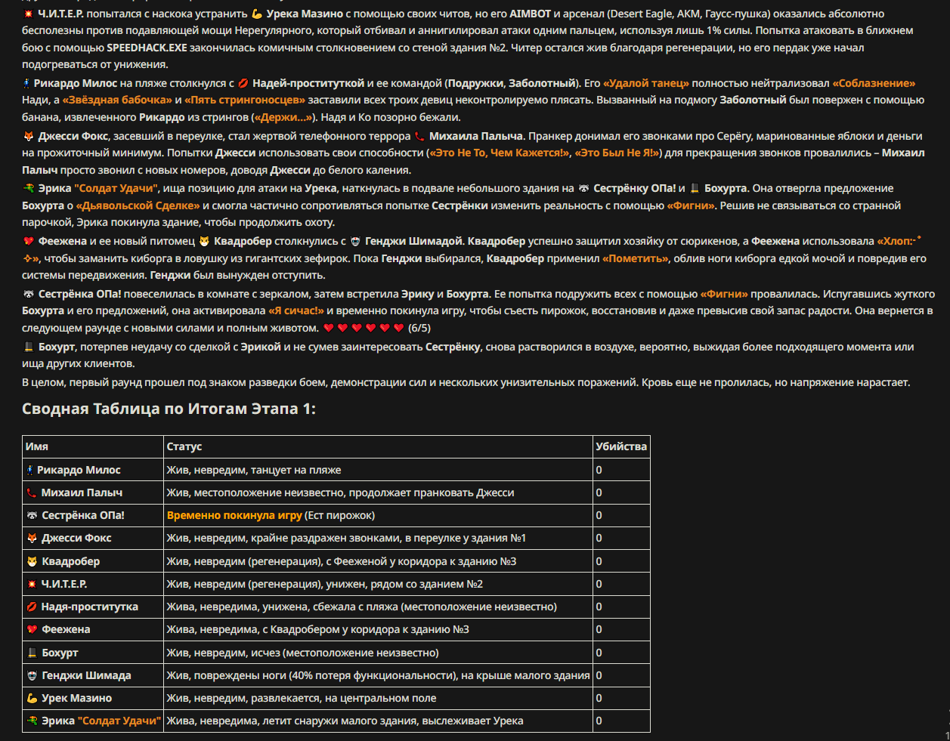The height and width of the screenshot is (741, 950).
Task: Click orange text «Дьявольской Сделке»
Action: pyautogui.click(x=138, y=205)
